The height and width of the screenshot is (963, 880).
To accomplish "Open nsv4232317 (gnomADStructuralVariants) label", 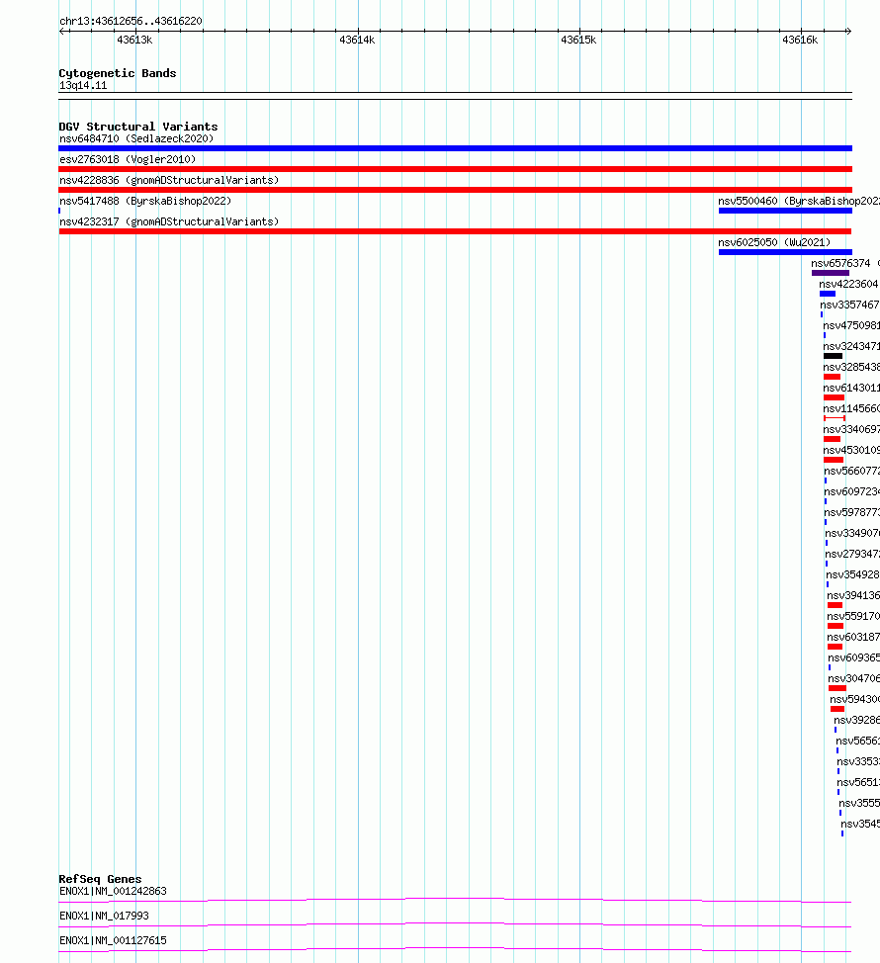I will coord(169,221).
